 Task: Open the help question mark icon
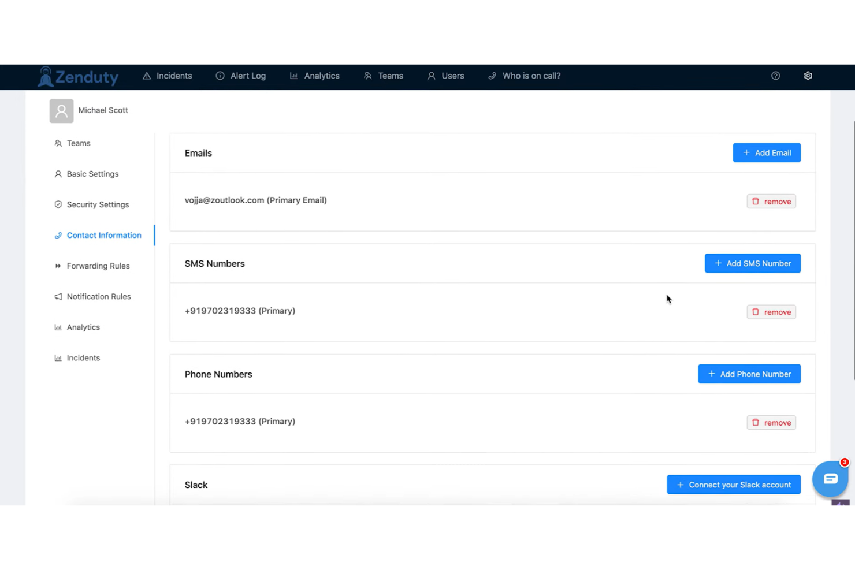pyautogui.click(x=775, y=76)
